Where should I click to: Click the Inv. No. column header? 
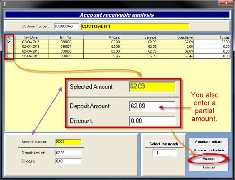click(x=66, y=37)
